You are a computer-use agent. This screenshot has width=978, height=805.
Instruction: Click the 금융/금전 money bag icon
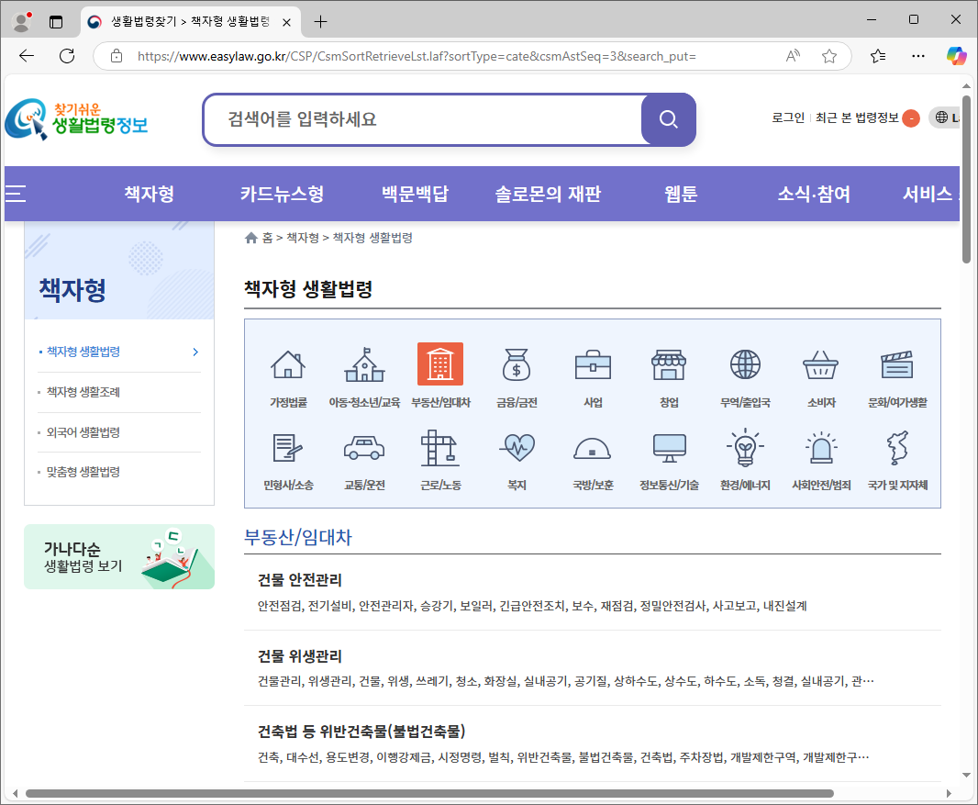coord(516,365)
